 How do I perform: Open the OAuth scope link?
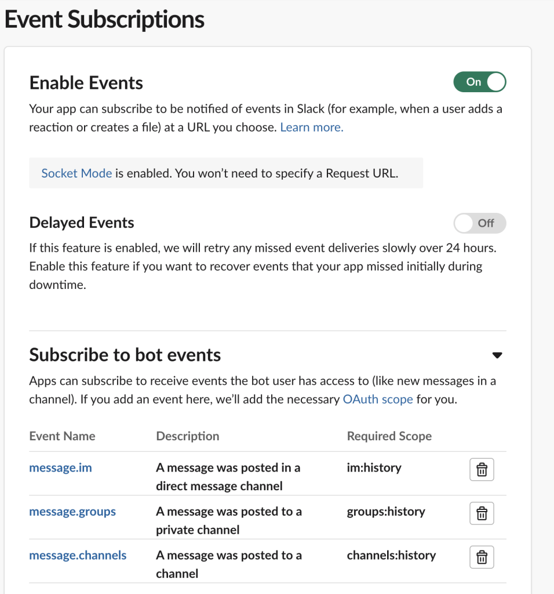378,399
